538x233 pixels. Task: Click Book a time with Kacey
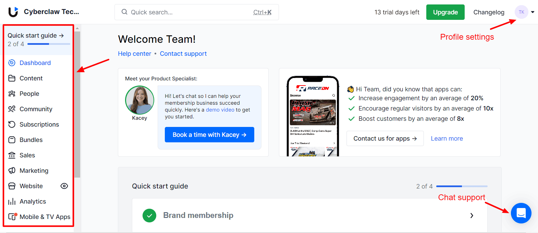[x=209, y=135]
